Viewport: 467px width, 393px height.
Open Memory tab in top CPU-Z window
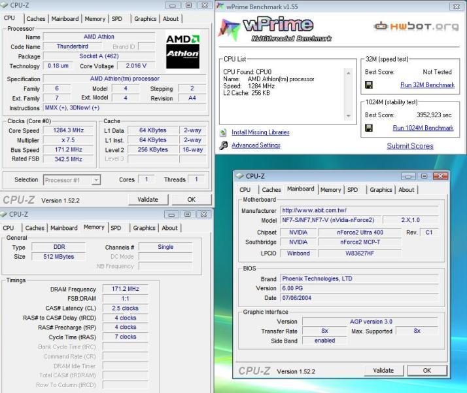click(x=95, y=19)
